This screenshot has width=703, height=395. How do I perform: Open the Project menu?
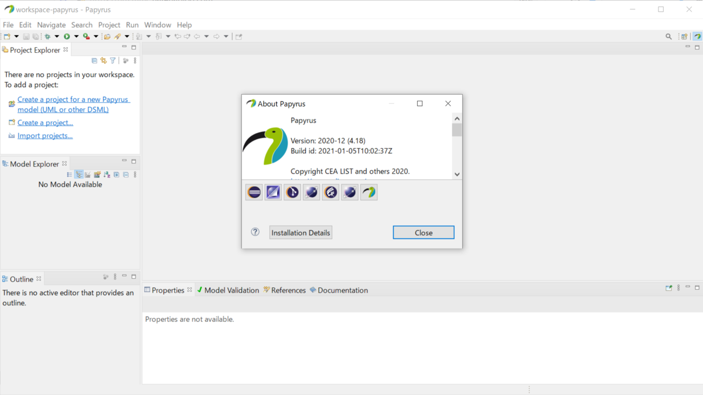click(x=109, y=25)
